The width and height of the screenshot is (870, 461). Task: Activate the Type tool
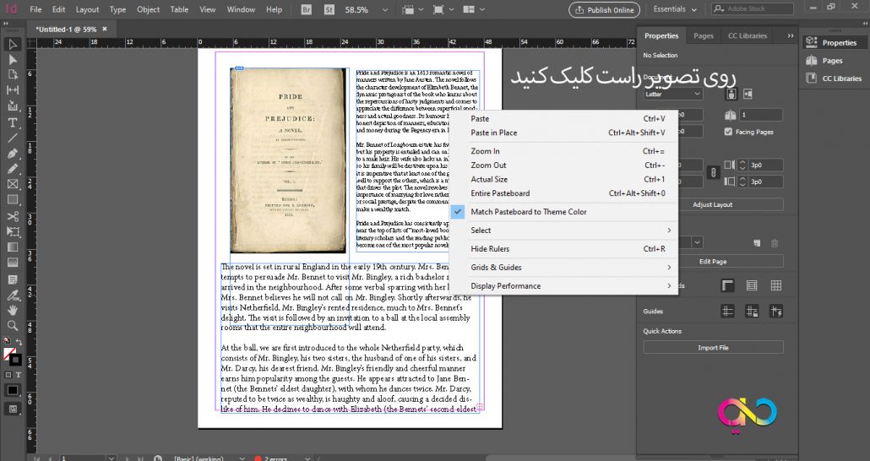click(x=13, y=122)
